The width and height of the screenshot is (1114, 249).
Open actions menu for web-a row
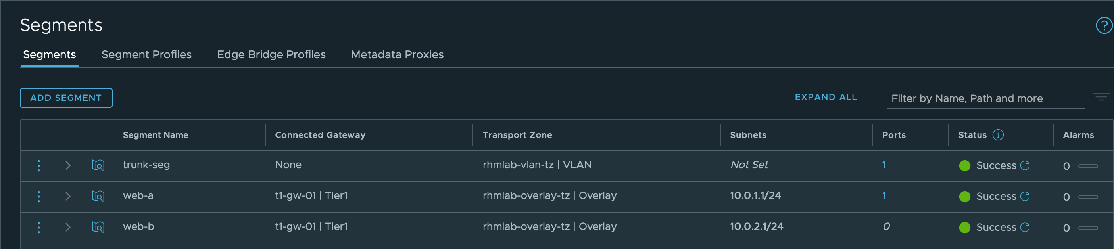coord(39,197)
